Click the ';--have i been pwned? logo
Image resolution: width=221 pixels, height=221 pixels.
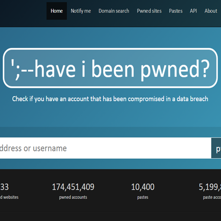(110, 68)
